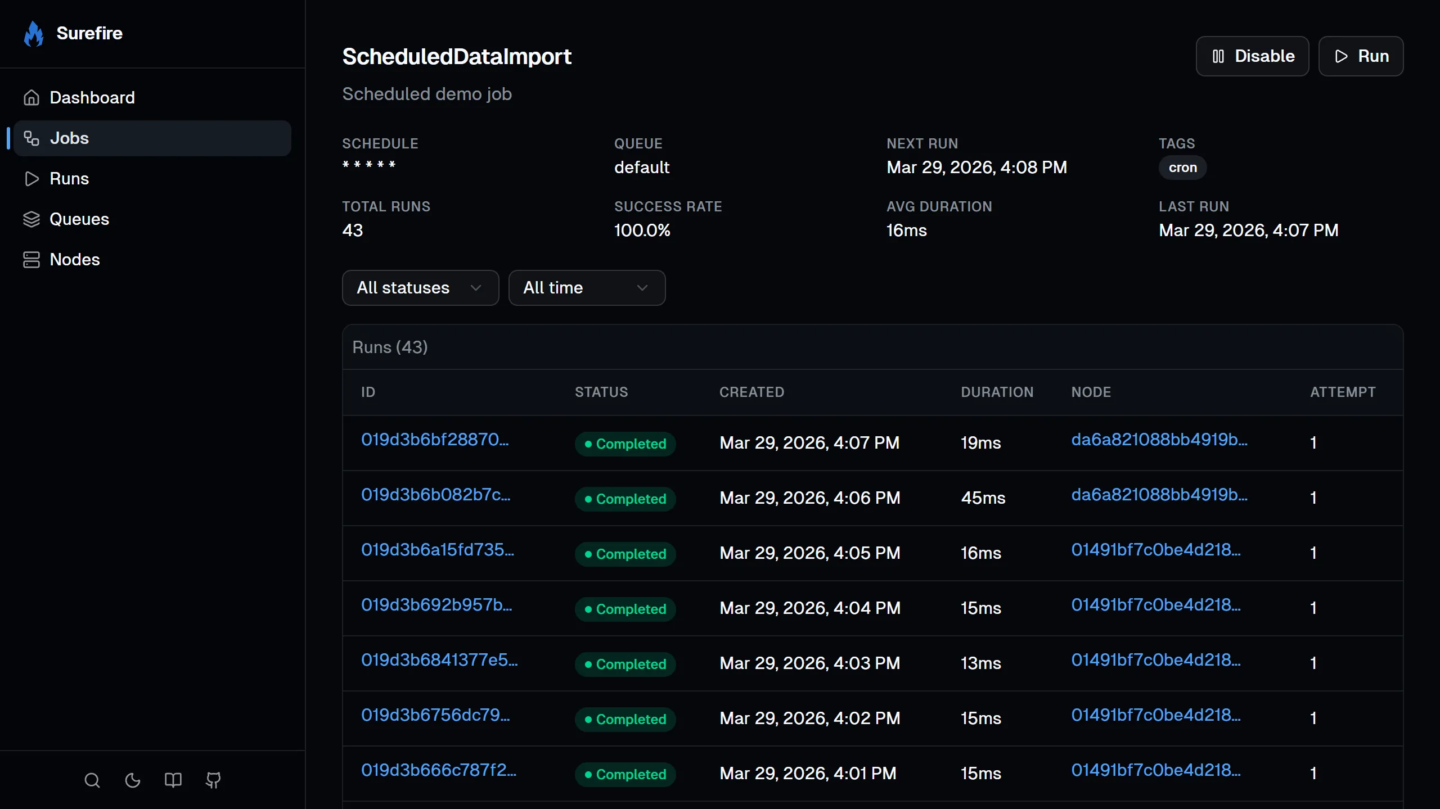This screenshot has width=1440, height=809.
Task: Click the Queues layers icon
Action: [x=31, y=219]
